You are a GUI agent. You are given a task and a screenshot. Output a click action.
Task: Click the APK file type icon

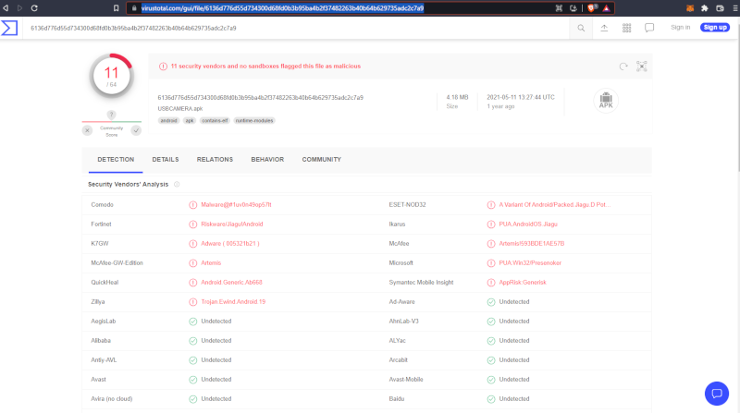(x=606, y=100)
